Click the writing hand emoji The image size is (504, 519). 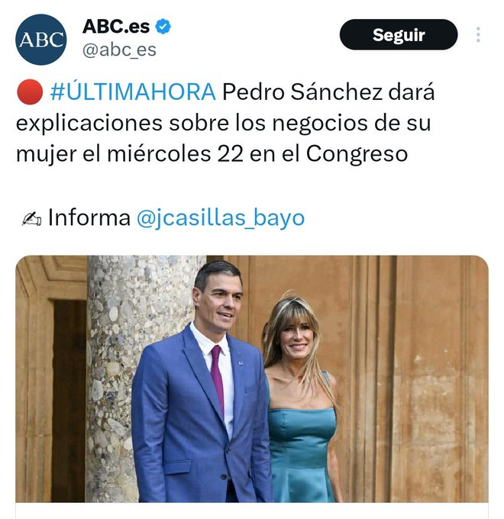31,218
